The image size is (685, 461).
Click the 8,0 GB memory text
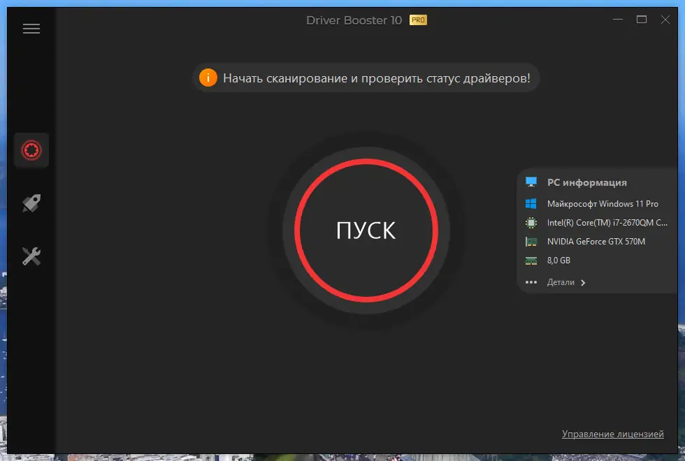[558, 261]
